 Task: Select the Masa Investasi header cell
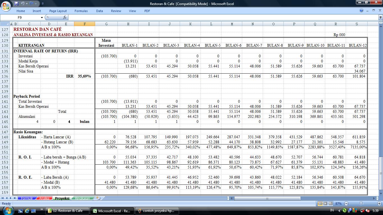click(x=106, y=43)
